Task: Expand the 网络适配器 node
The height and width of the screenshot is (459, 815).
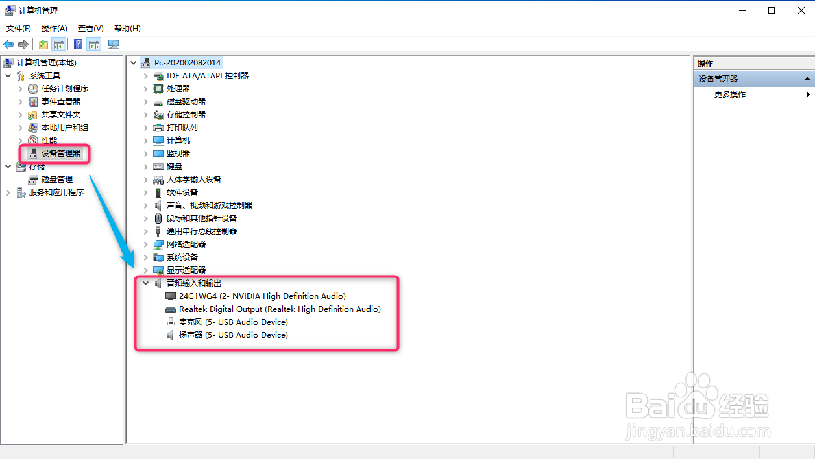Action: (x=145, y=244)
